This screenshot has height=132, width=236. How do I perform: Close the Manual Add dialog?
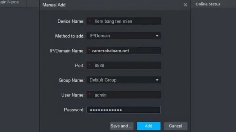[x=186, y=5]
